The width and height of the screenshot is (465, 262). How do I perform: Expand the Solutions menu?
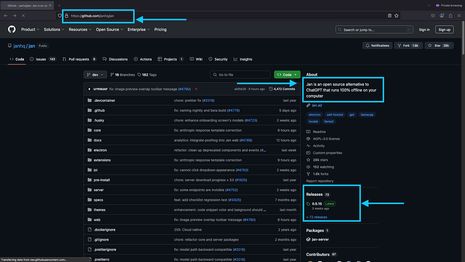pos(54,30)
